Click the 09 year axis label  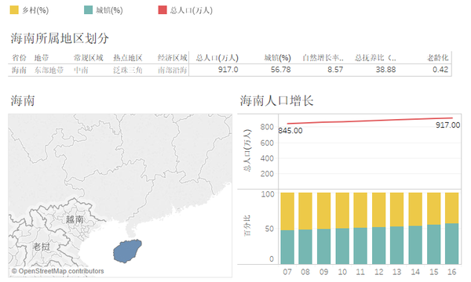(323, 272)
